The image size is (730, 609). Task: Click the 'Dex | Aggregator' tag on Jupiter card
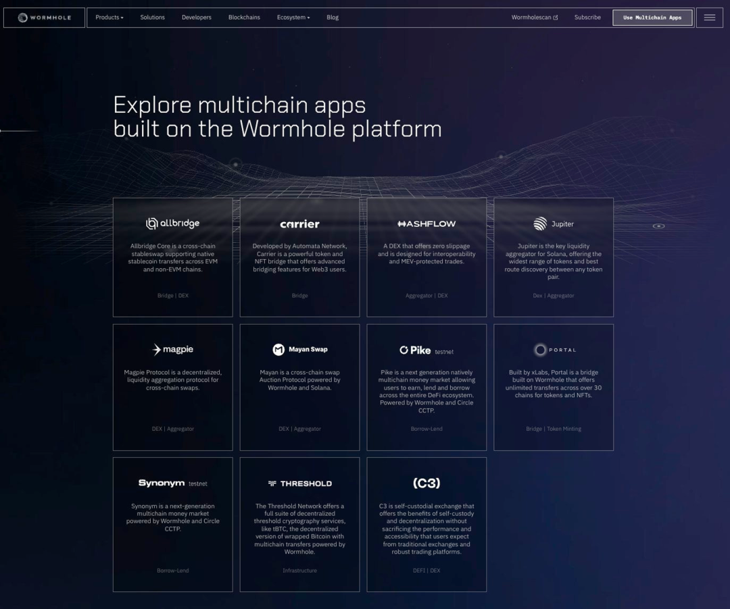click(x=554, y=296)
